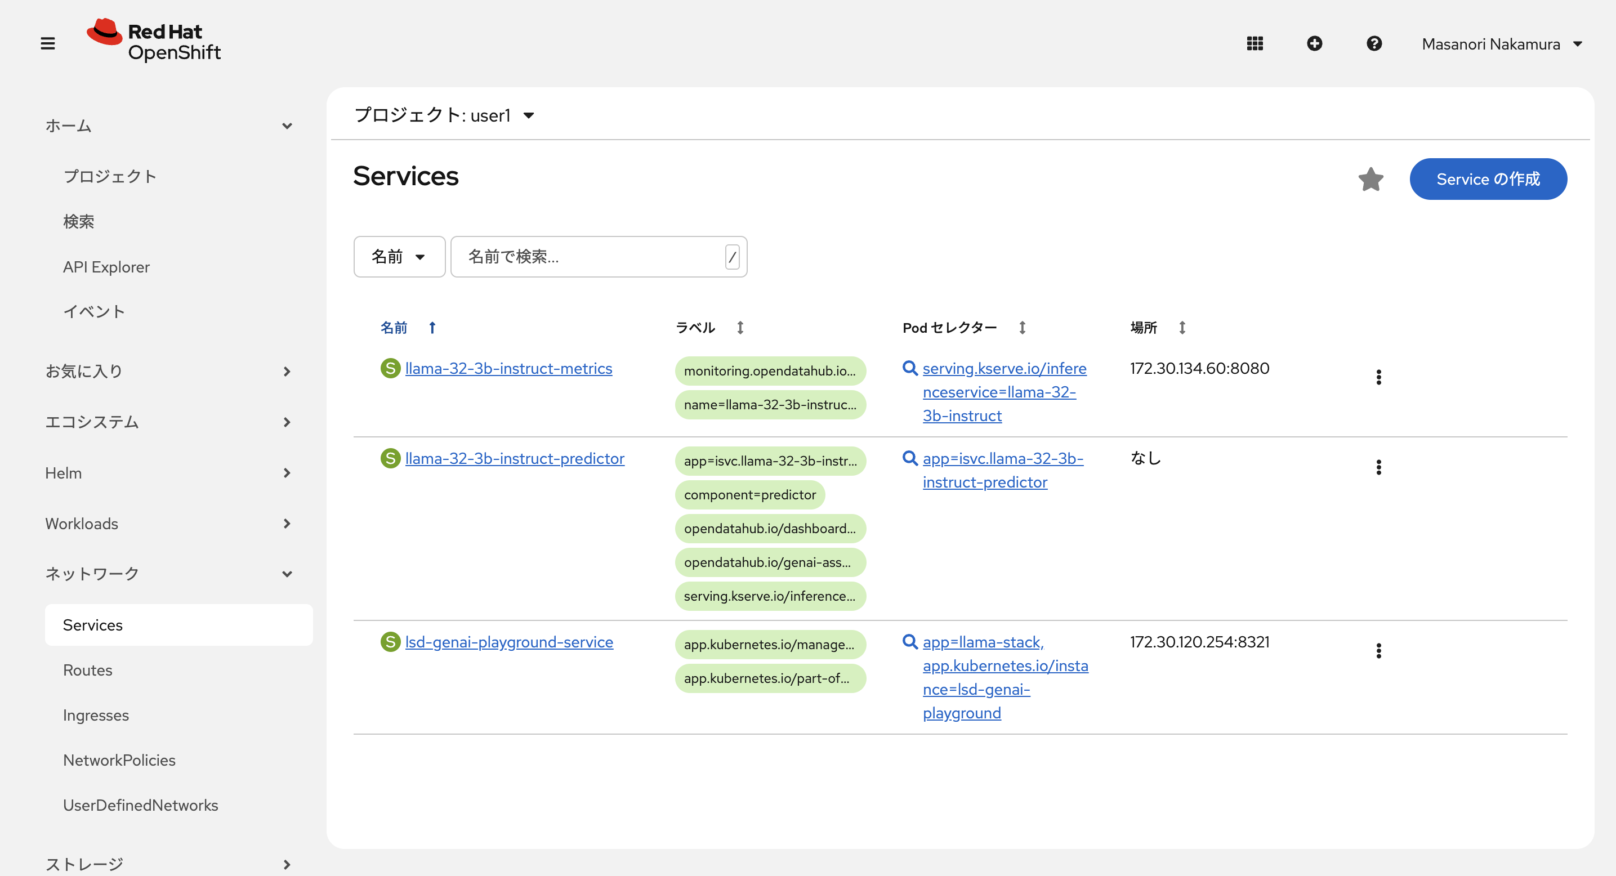Focus the 名前で検索 search field
The height and width of the screenshot is (876, 1616).
[590, 257]
